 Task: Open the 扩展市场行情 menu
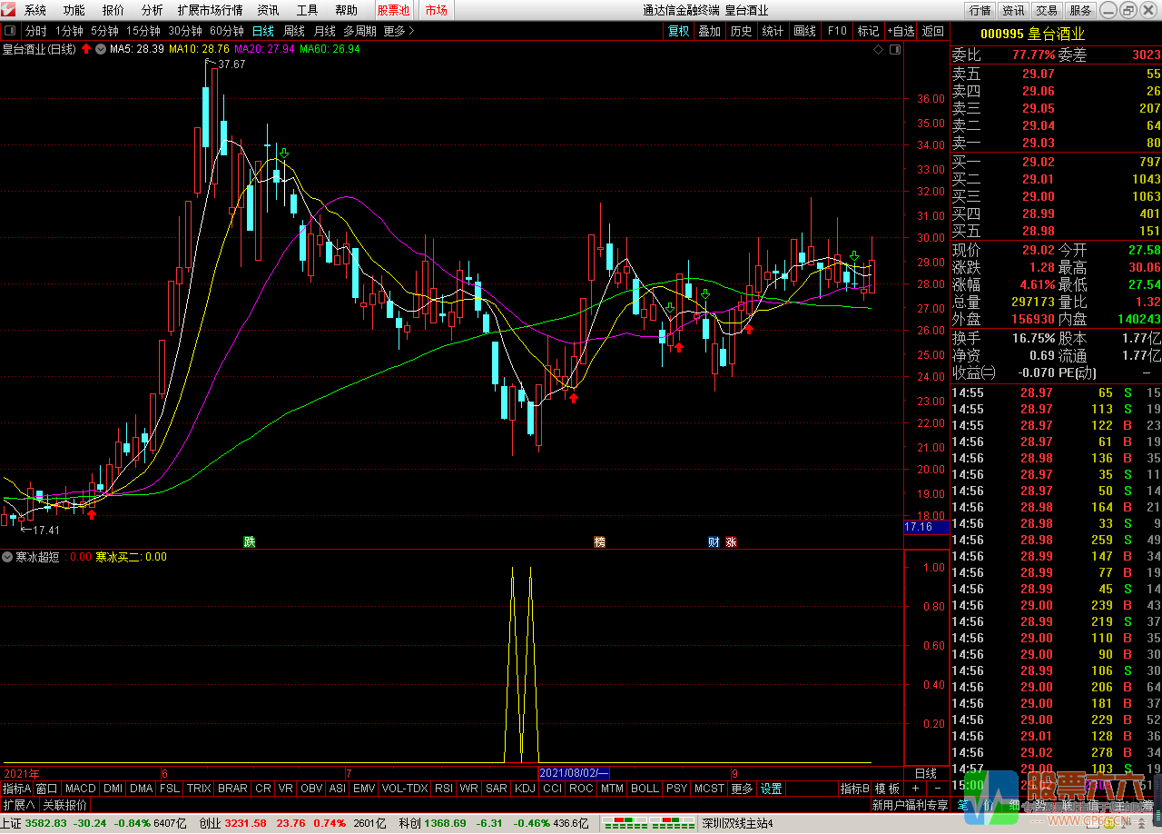pos(211,11)
